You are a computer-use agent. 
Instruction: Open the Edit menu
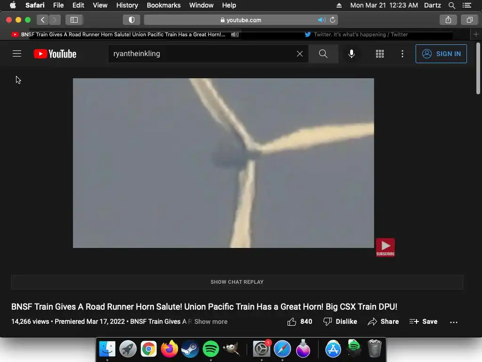tap(78, 5)
